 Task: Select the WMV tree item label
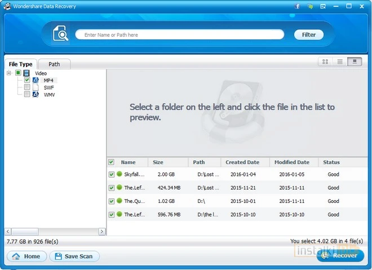(49, 95)
